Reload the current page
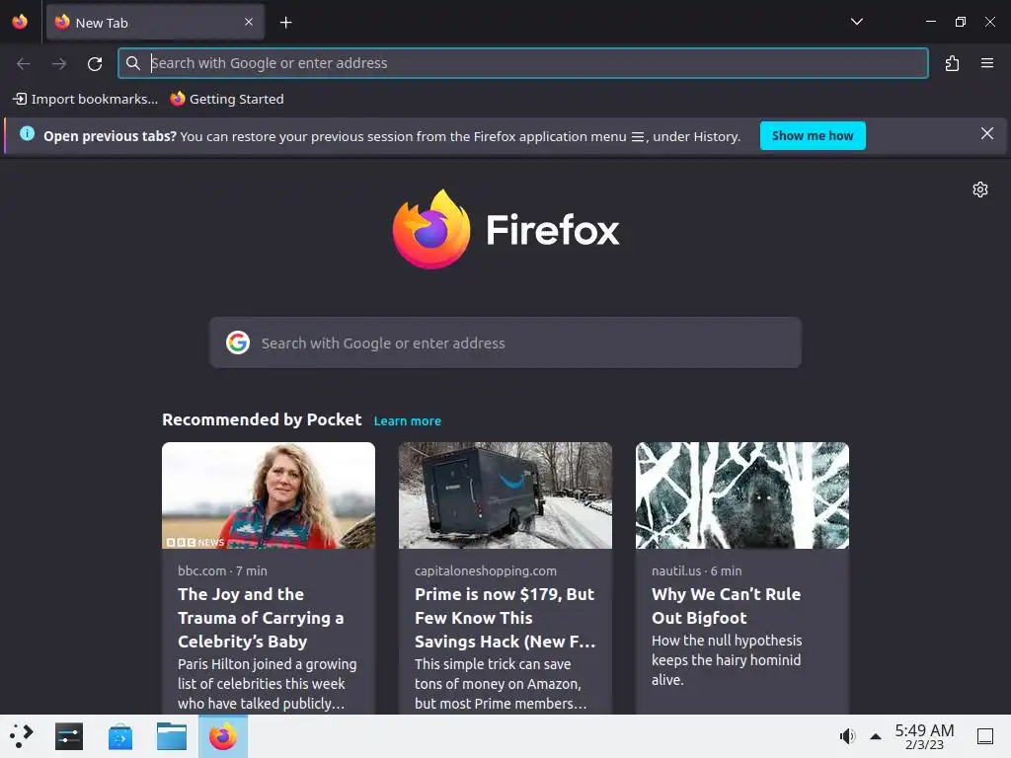 point(95,63)
